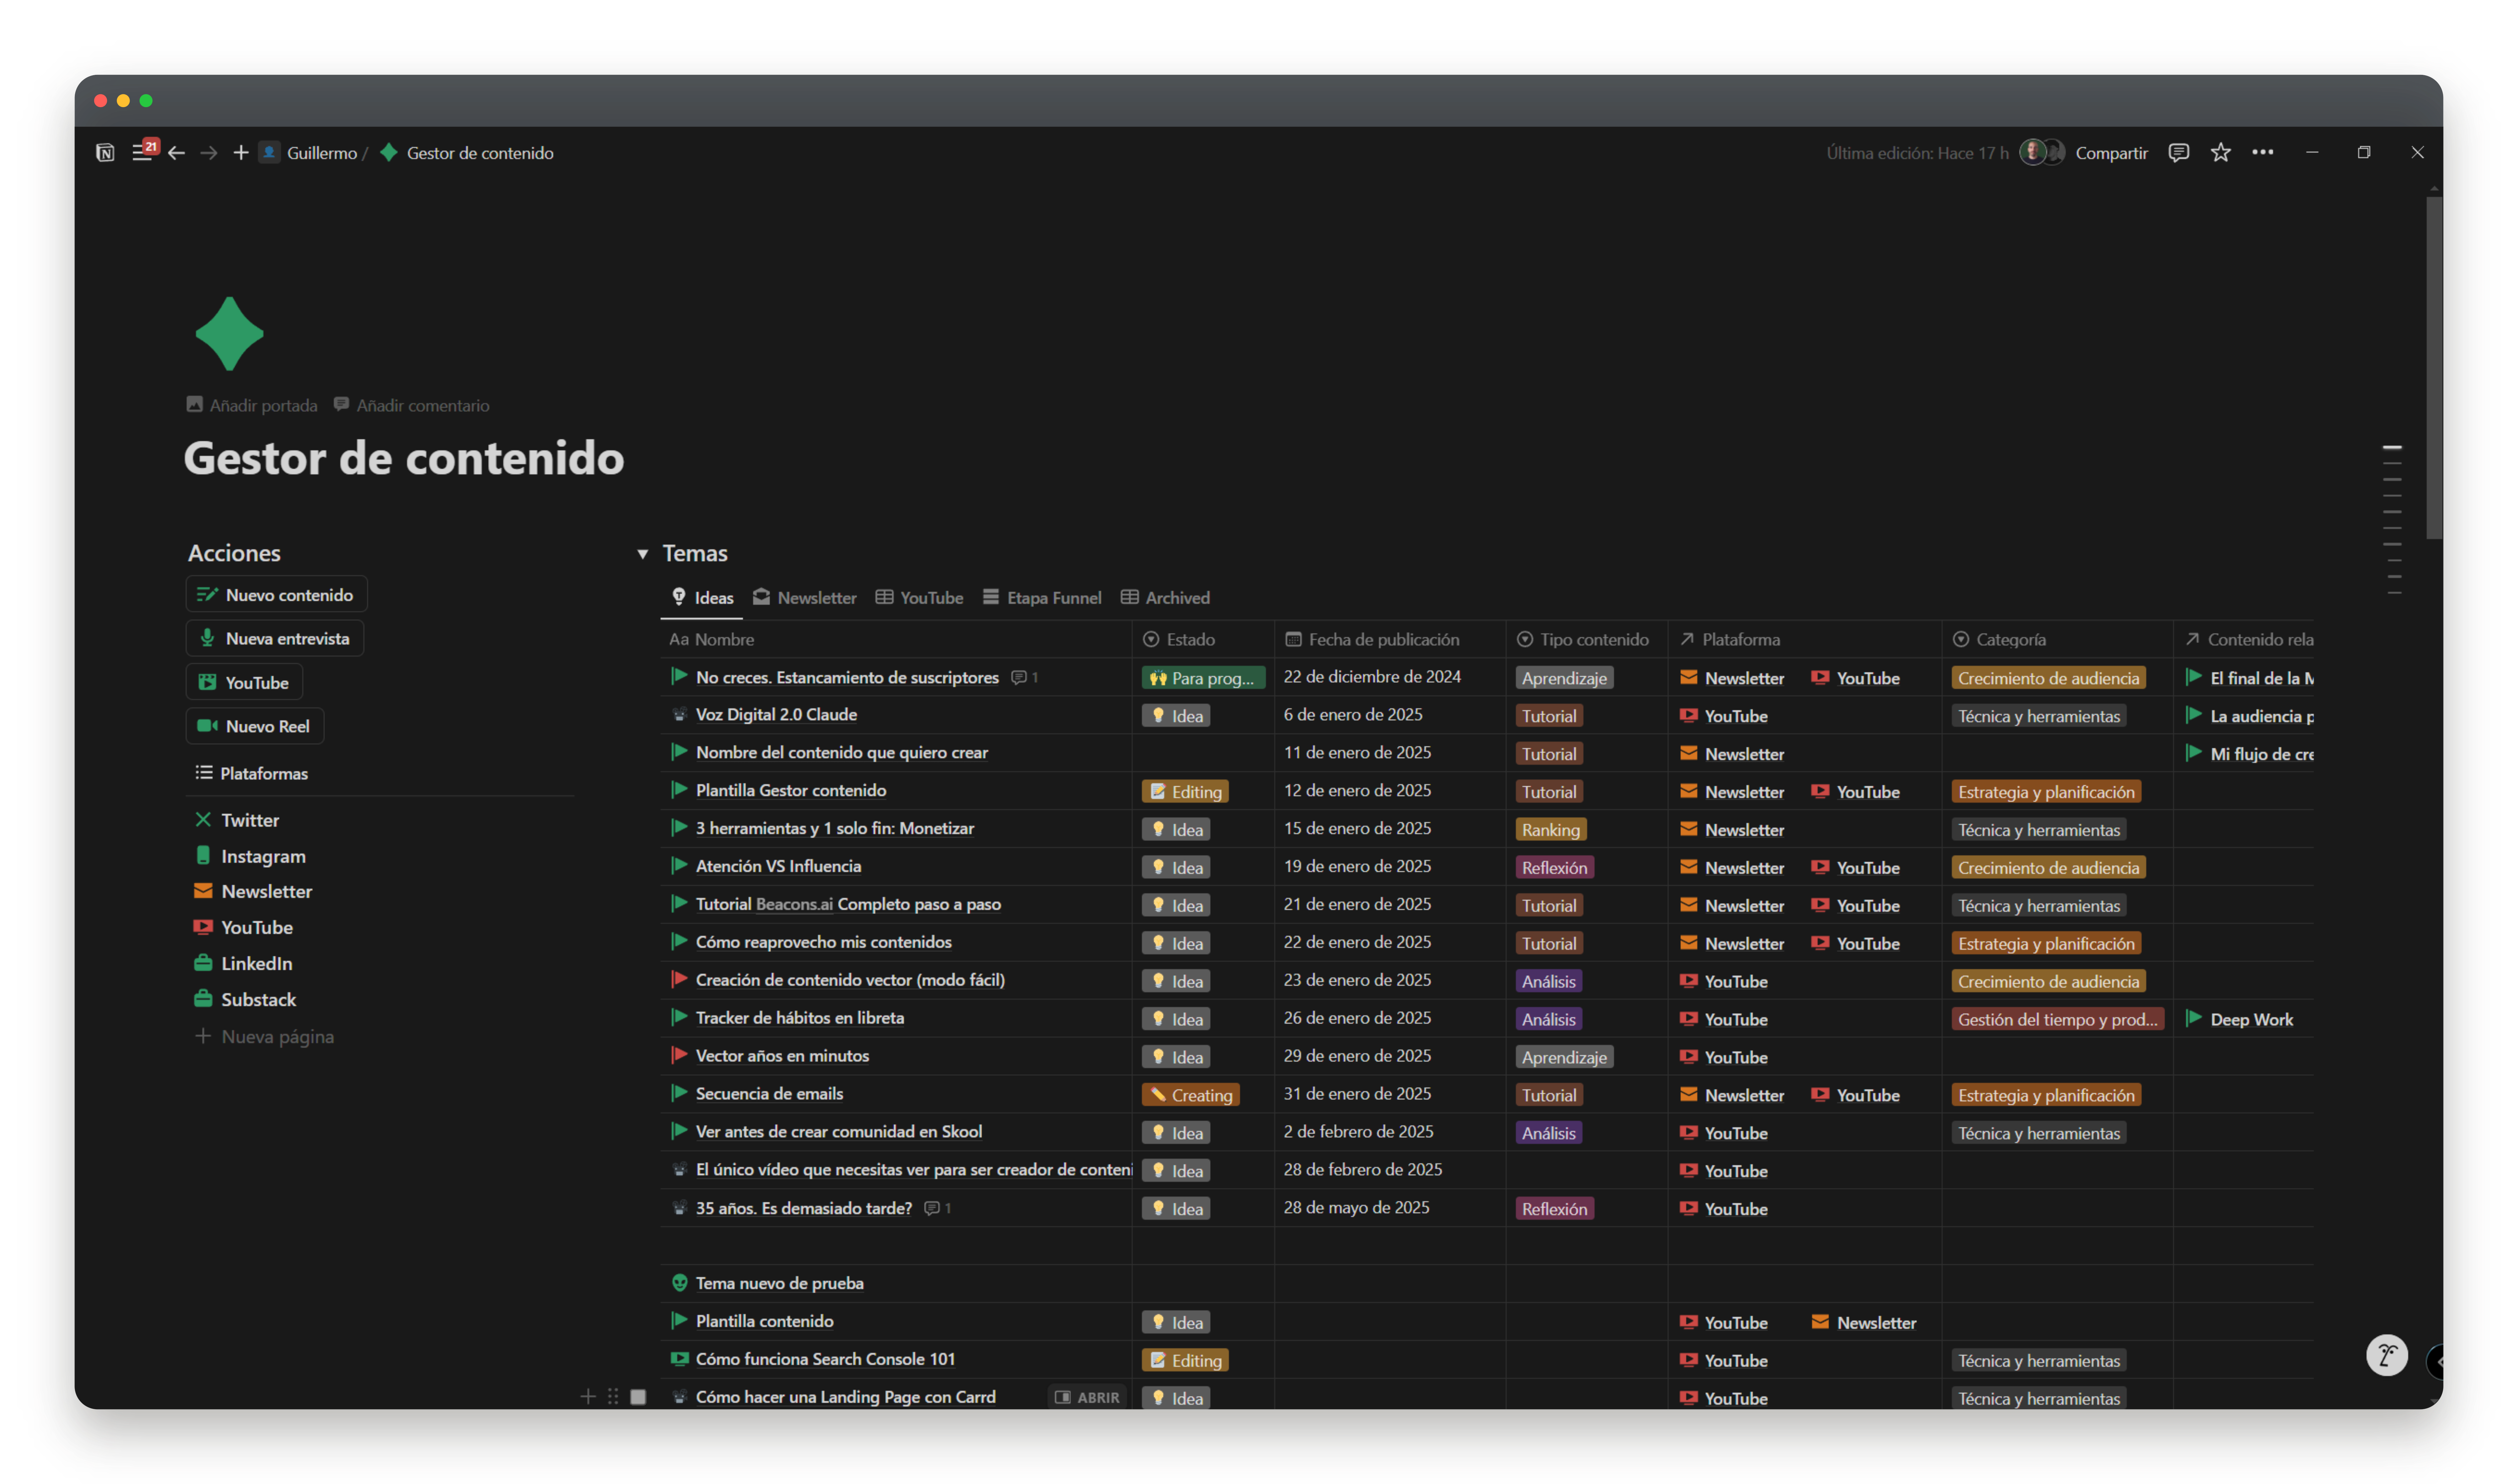Open the Beacons.ai link in Tutorial row
2518x1484 pixels.
[794, 904]
